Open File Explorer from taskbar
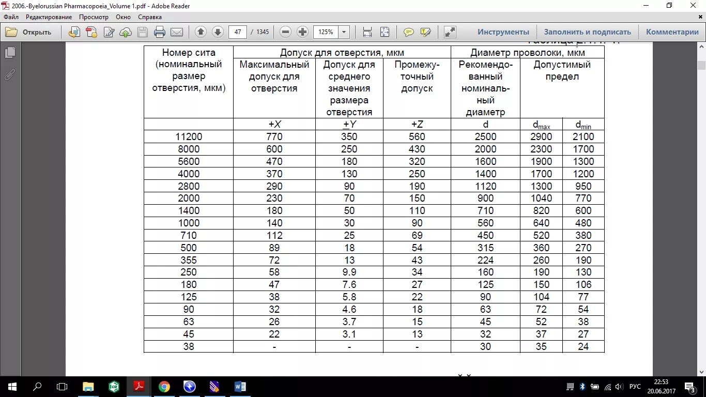The image size is (706, 397). coord(88,386)
